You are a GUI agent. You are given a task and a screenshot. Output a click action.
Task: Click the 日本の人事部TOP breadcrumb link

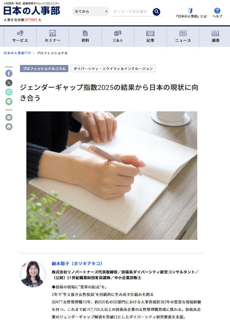[17, 53]
